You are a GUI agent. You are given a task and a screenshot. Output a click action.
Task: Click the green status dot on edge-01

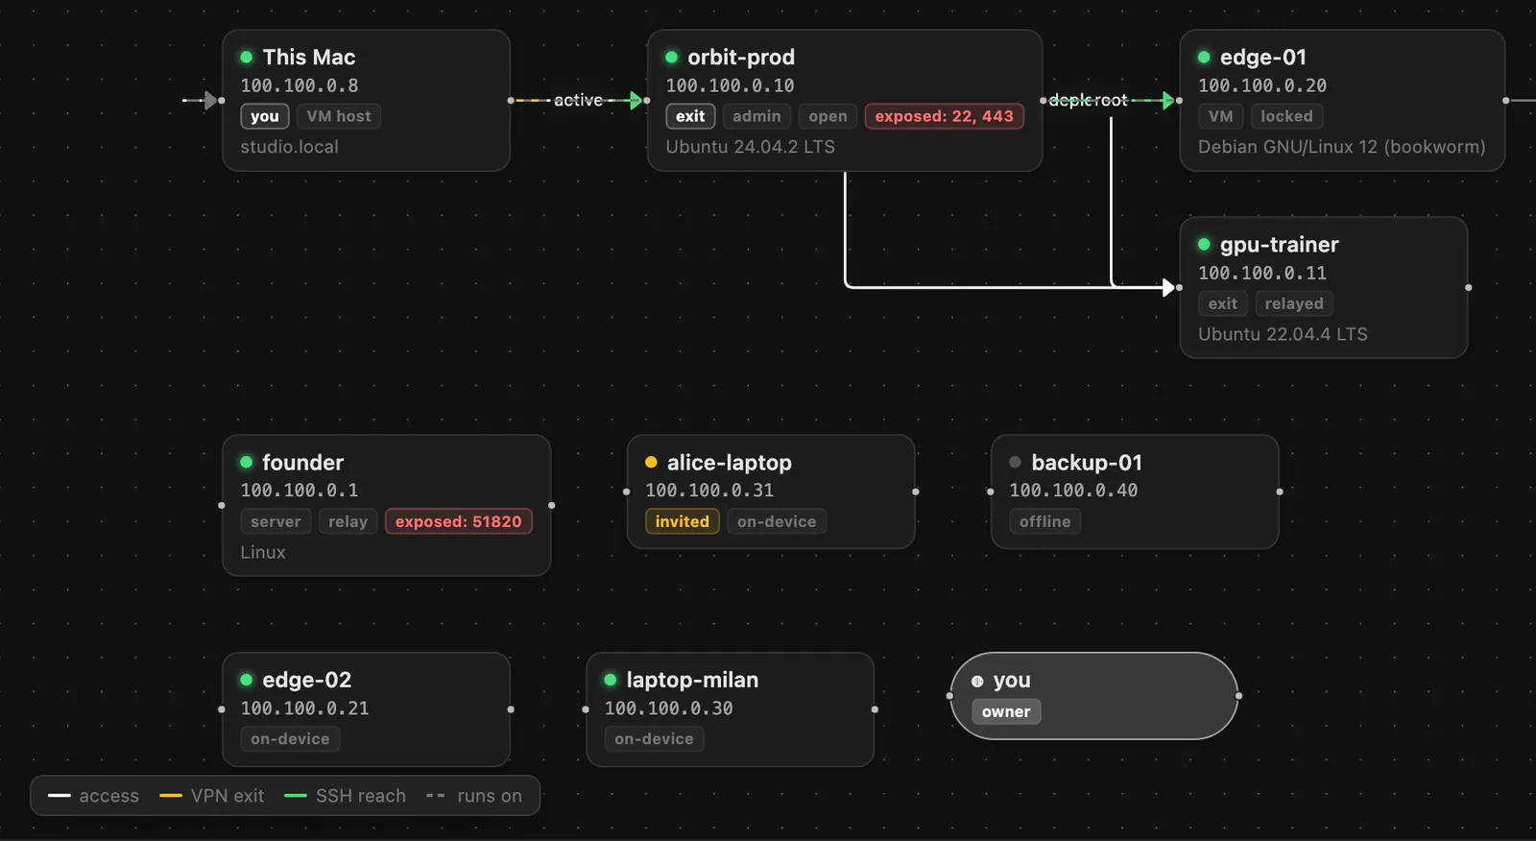tap(1204, 58)
